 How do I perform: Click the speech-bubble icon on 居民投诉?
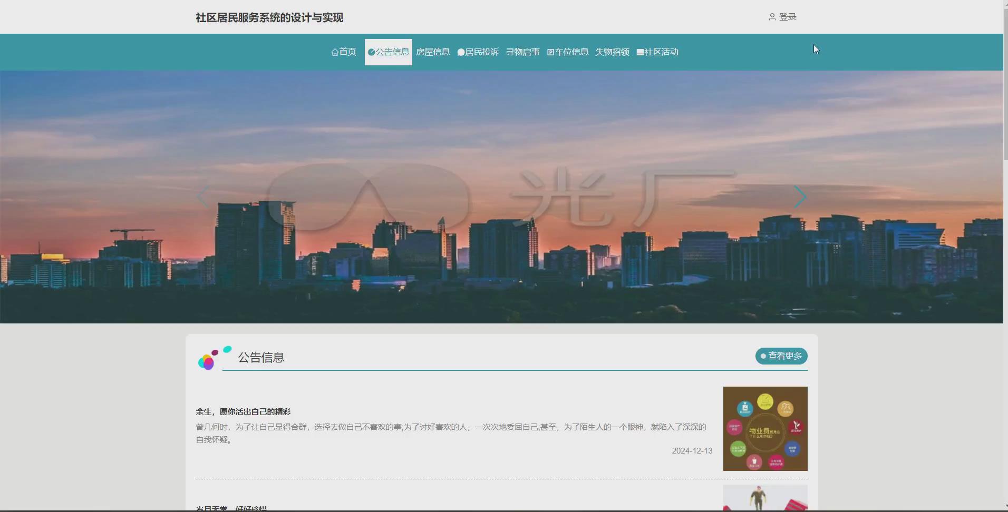(x=460, y=52)
